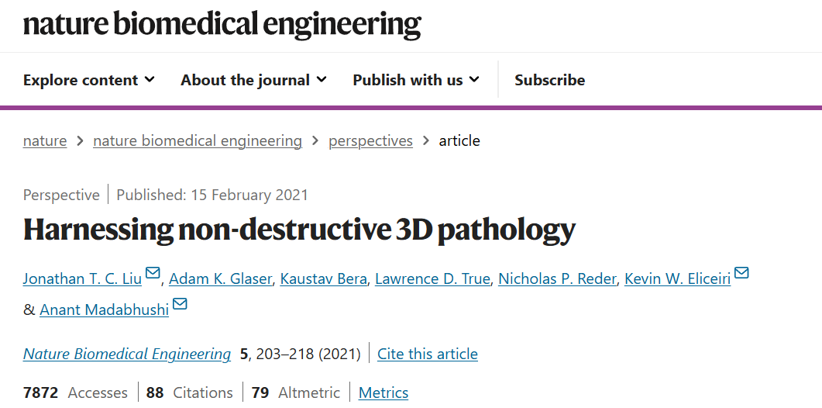822x408 pixels.
Task: Open the italic Nature Biomedical Engineering journal link
Action: [x=127, y=354]
